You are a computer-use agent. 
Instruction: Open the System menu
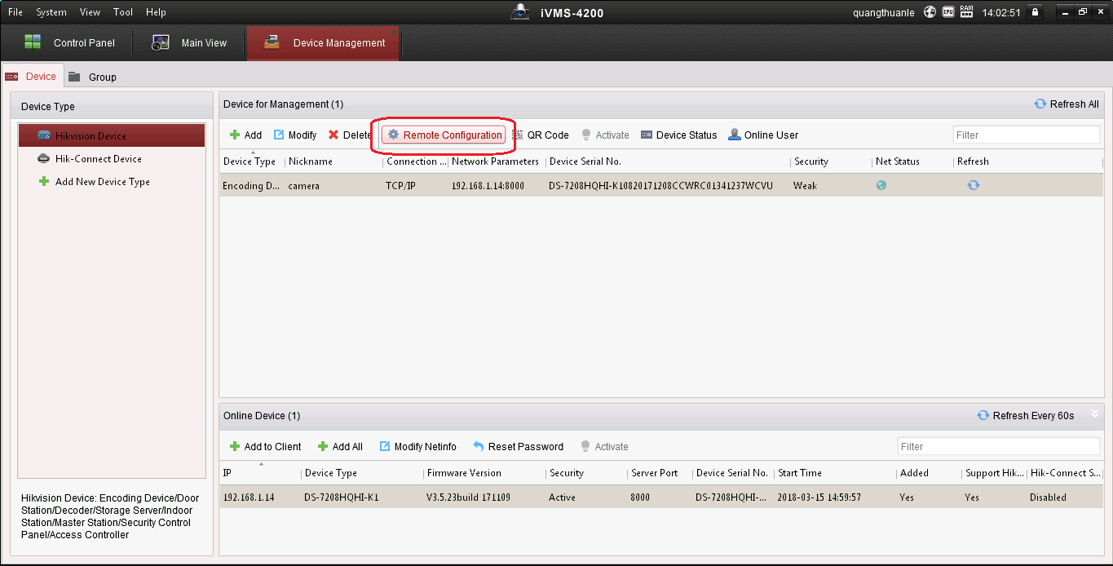pyautogui.click(x=51, y=12)
